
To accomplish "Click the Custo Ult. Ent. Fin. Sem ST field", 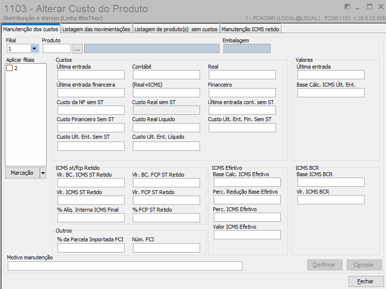I will 242,127.
